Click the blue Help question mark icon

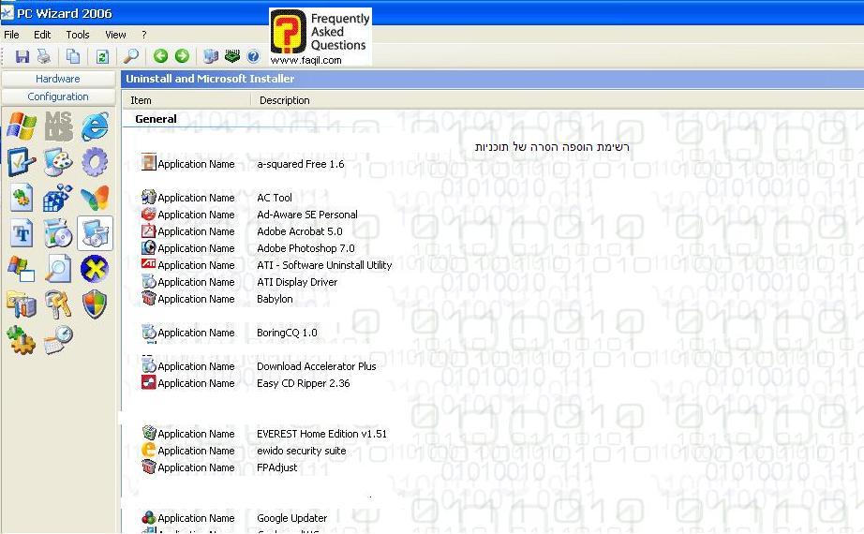tap(253, 57)
